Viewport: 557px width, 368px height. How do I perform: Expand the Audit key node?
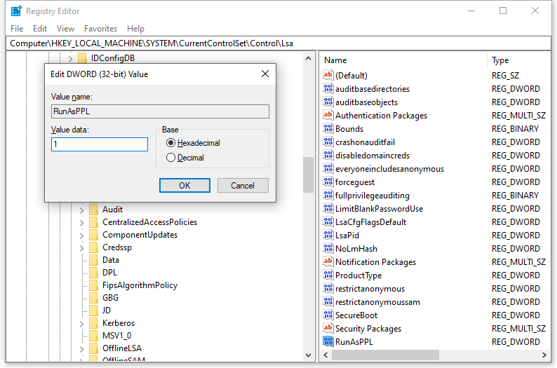81,210
